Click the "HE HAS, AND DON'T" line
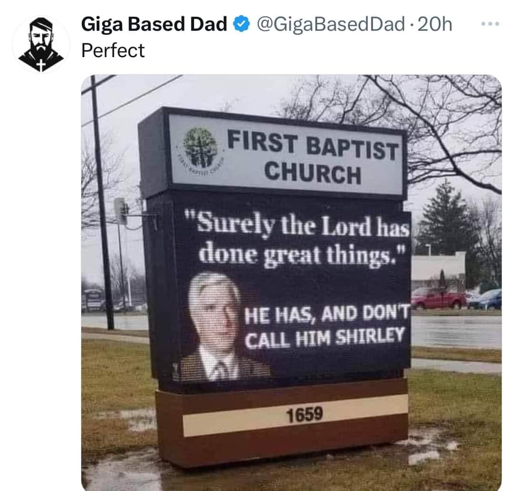This screenshot has height=491, width=514. (x=326, y=314)
